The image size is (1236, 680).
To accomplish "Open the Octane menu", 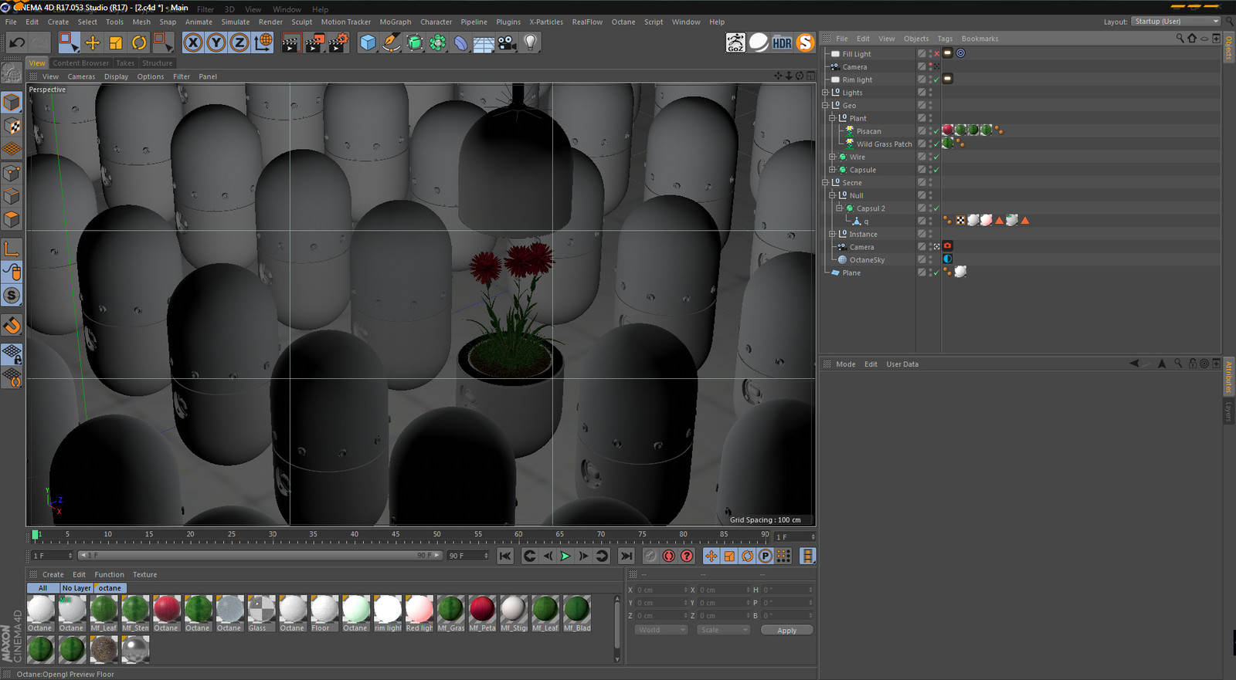I will (623, 22).
